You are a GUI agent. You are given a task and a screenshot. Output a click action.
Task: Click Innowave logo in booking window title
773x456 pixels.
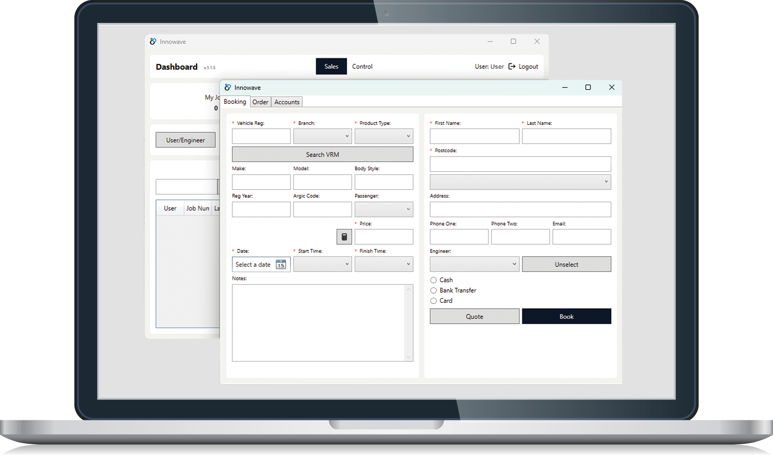tap(228, 88)
